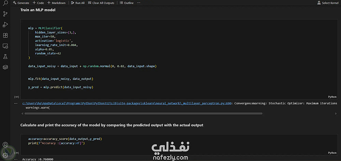Add a new Markdown cell
The width and height of the screenshot is (341, 161).
[56, 3]
